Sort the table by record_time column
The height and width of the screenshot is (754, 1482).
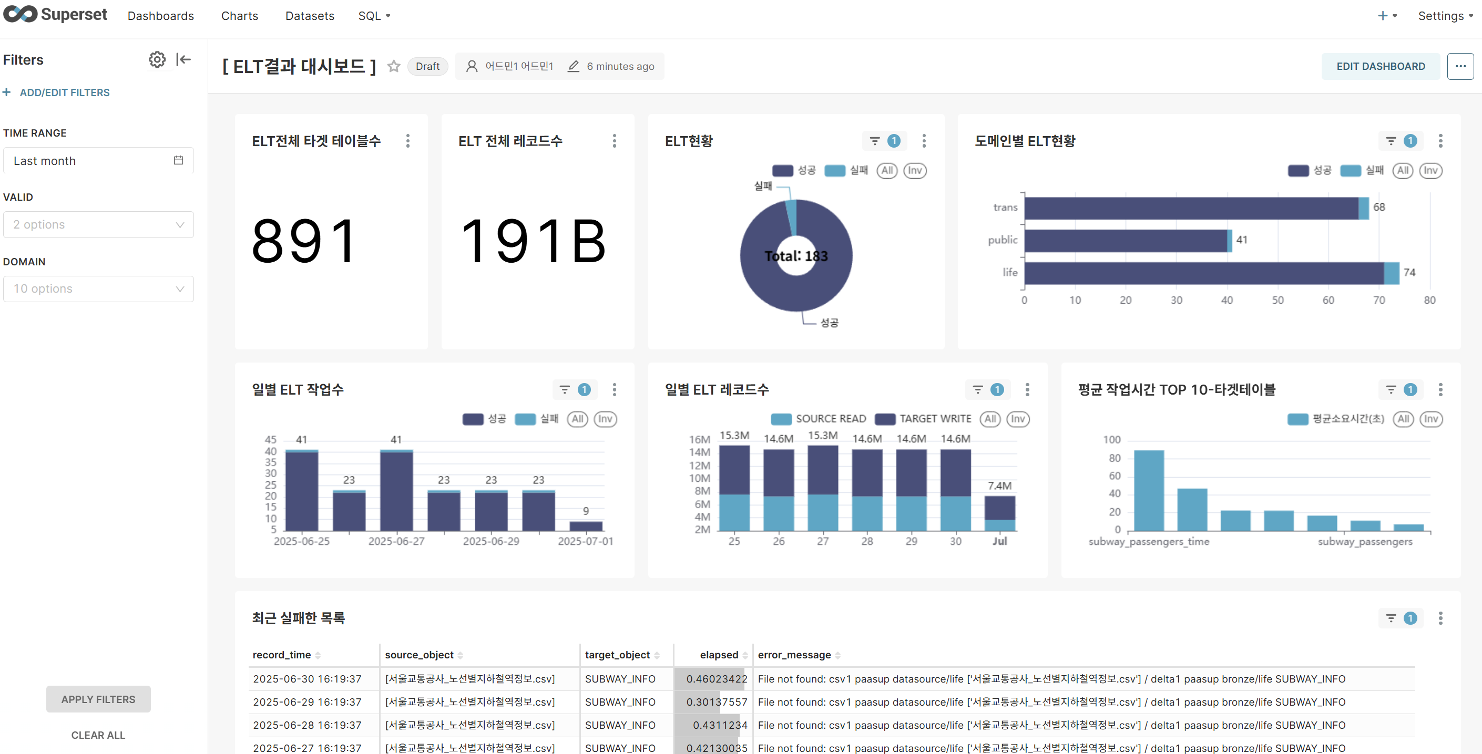coord(287,655)
